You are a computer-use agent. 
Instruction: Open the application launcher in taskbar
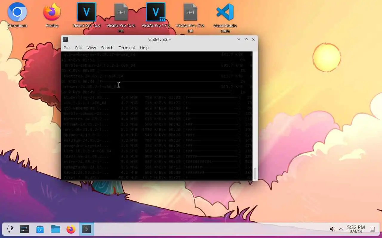(10, 229)
